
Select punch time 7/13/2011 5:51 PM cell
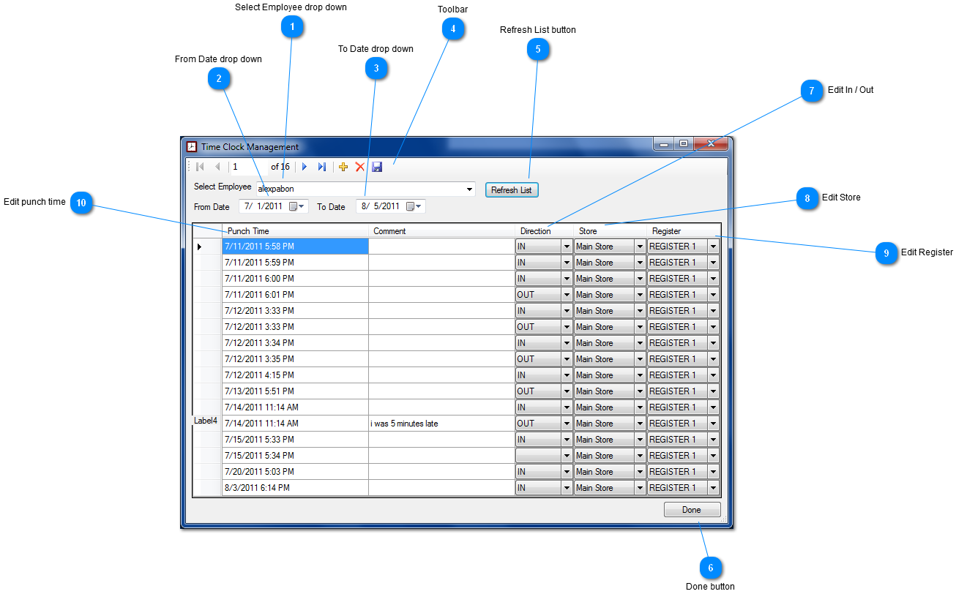(x=295, y=391)
